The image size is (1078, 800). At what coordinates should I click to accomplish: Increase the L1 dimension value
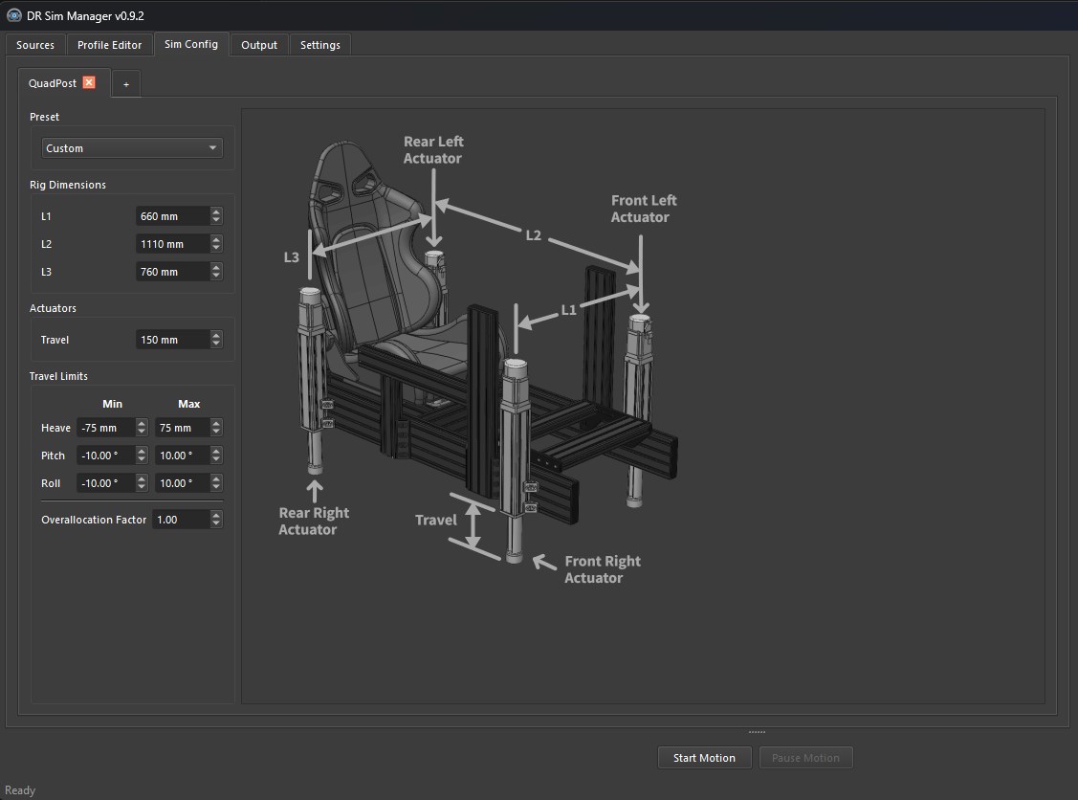[216, 211]
